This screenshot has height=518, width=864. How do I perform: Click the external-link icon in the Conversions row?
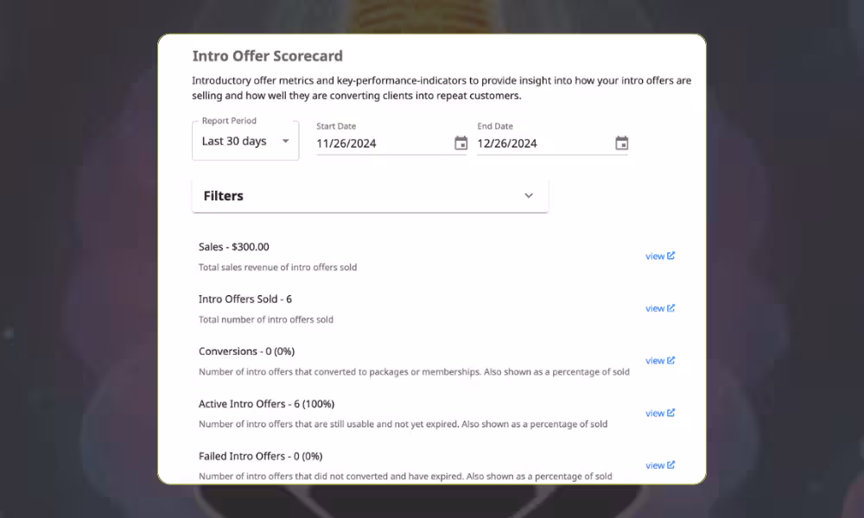coord(671,361)
